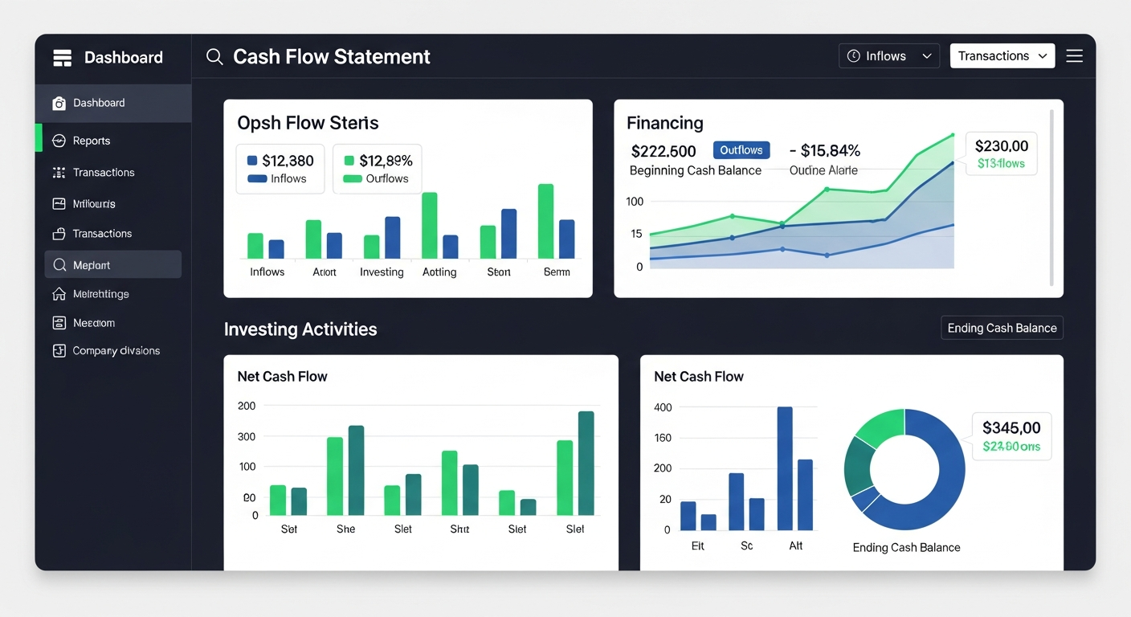Click the Dashboard logo icon in sidebar header

[x=62, y=58]
